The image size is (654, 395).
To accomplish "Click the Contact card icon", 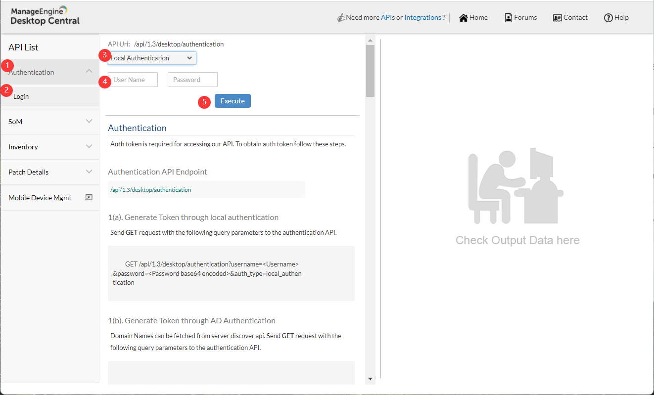I will [x=558, y=18].
